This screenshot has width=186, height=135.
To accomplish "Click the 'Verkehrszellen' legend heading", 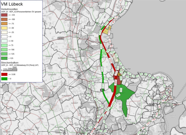I will click(x=10, y=9).
